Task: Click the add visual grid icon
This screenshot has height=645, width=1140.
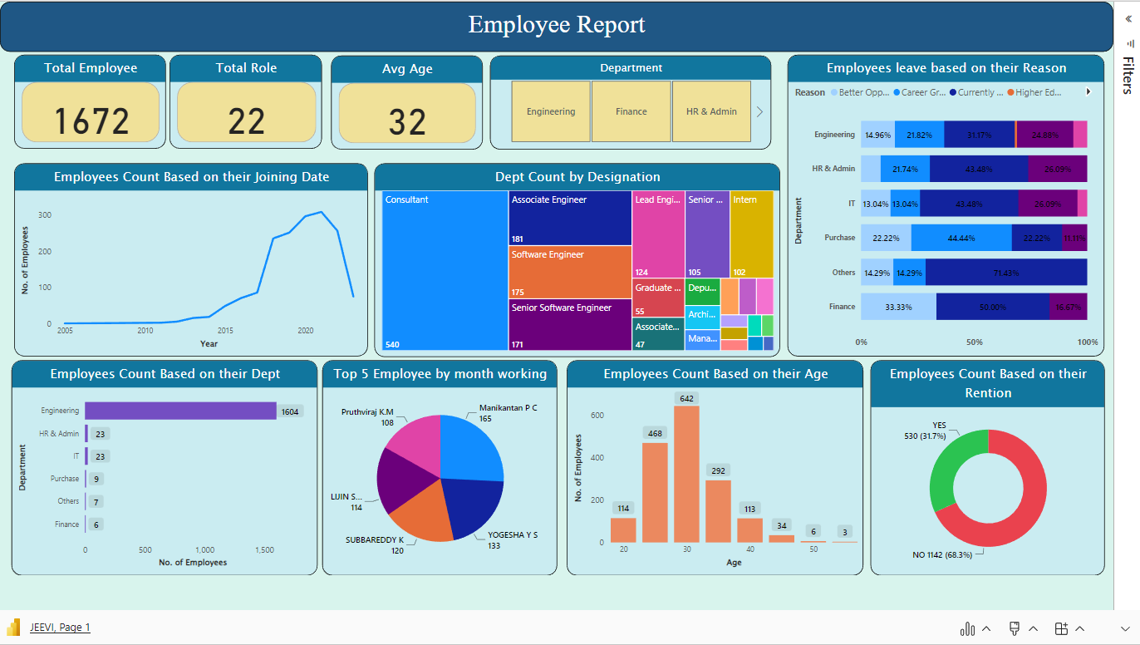Action: point(1061,628)
